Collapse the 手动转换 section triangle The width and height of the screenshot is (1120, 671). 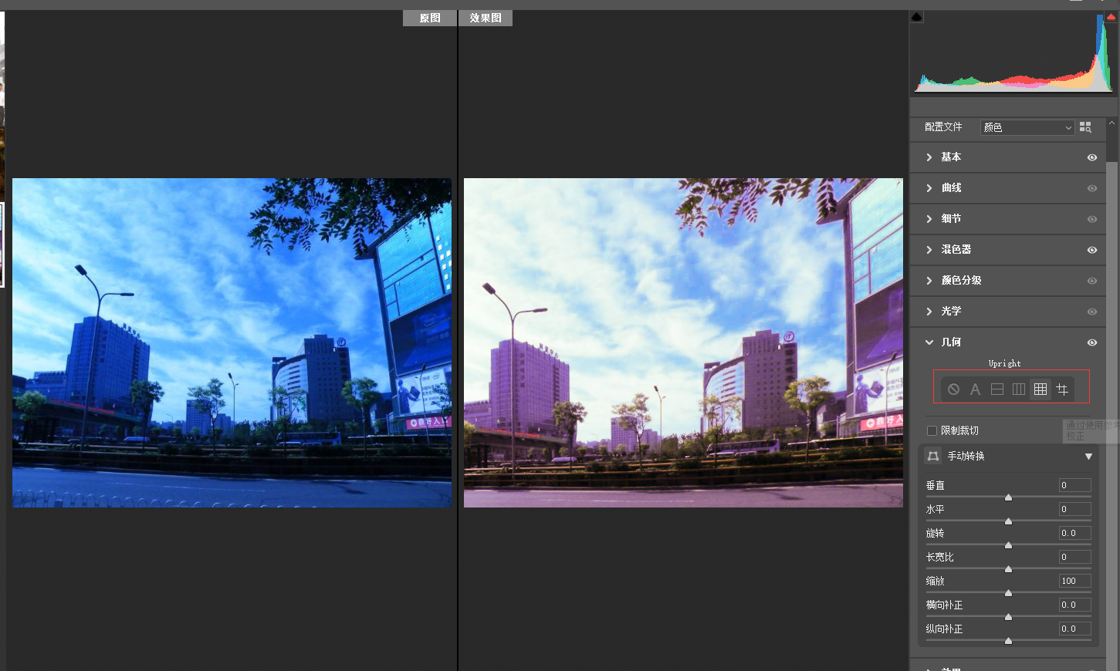[x=1088, y=457]
